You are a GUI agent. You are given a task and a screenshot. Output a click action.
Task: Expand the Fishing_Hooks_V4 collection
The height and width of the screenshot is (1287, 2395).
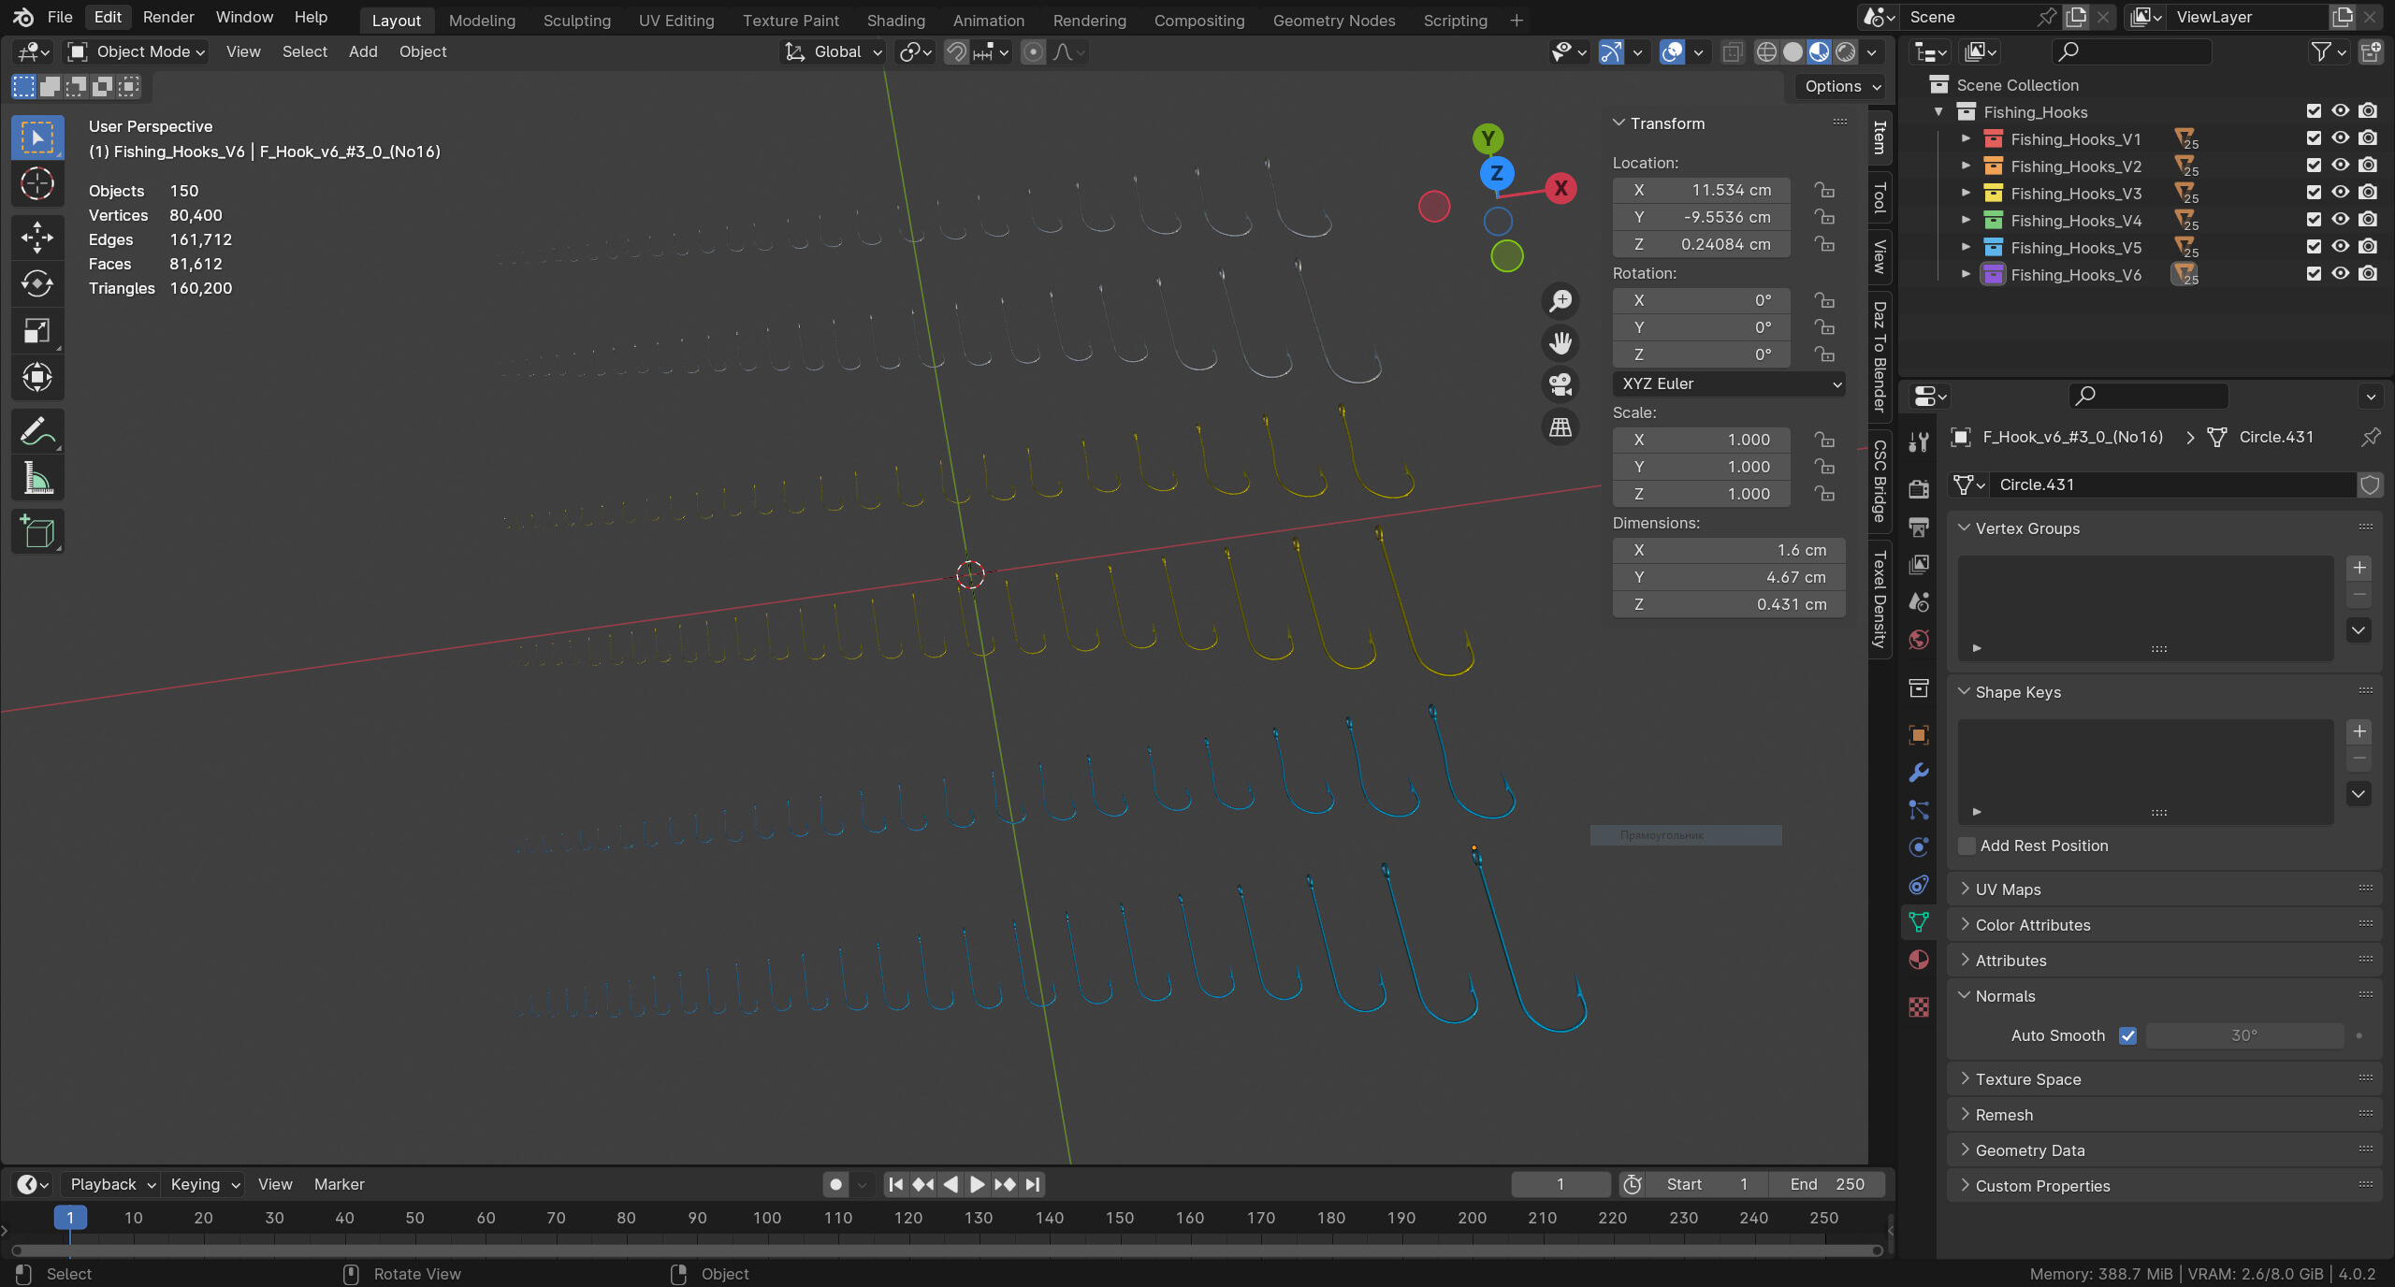point(1966,221)
